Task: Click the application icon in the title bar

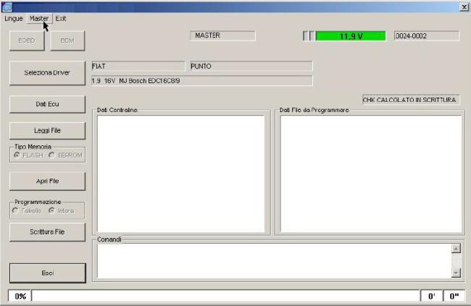Action: [x=7, y=7]
